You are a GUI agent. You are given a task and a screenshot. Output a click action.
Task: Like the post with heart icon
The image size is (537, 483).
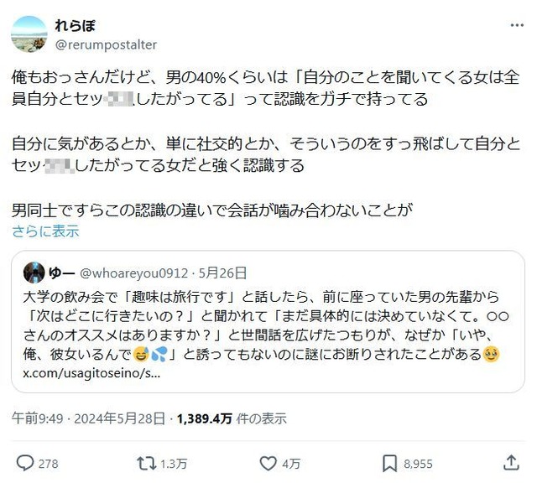268,462
